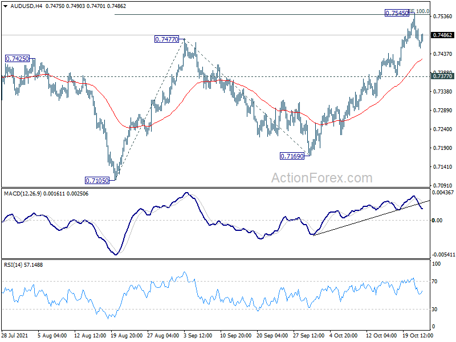
Task: Click the 0.75360 price axis value
Action: pos(442,17)
